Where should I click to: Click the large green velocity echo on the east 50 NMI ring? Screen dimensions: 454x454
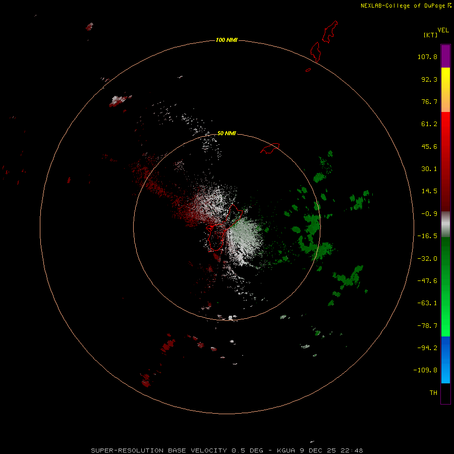pos(312,224)
